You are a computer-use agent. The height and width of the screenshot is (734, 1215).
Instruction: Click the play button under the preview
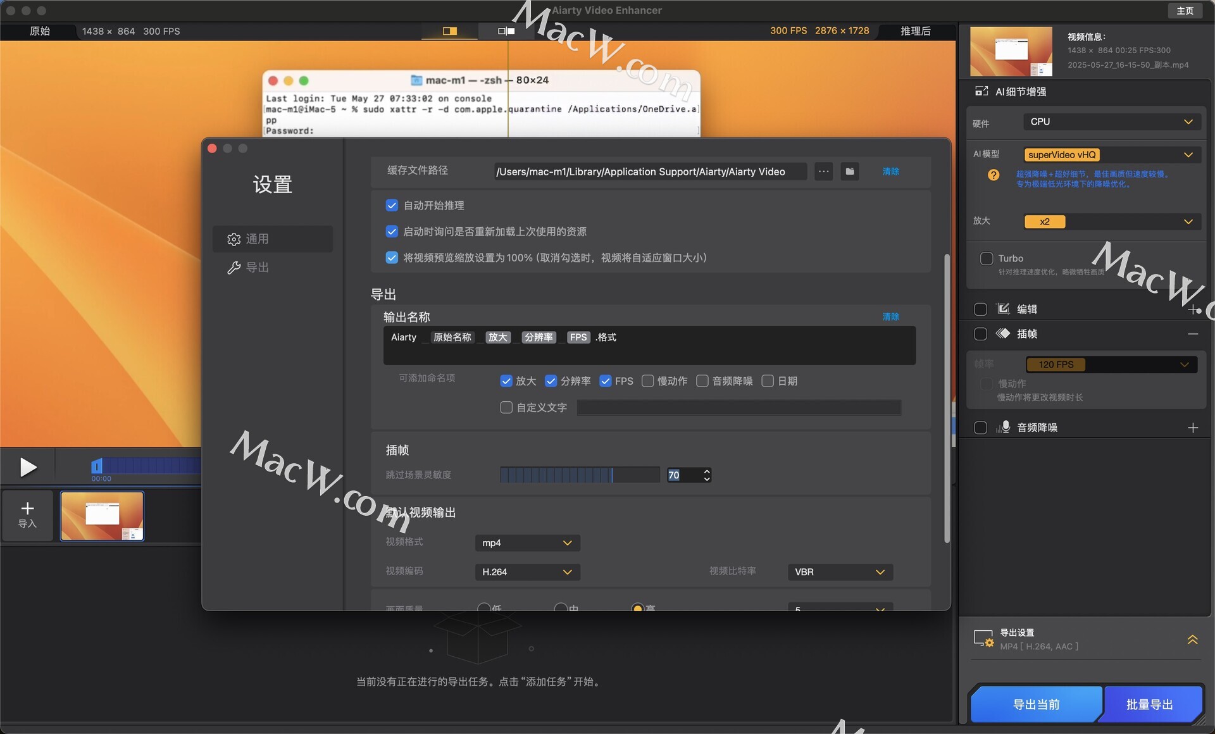[x=28, y=467]
